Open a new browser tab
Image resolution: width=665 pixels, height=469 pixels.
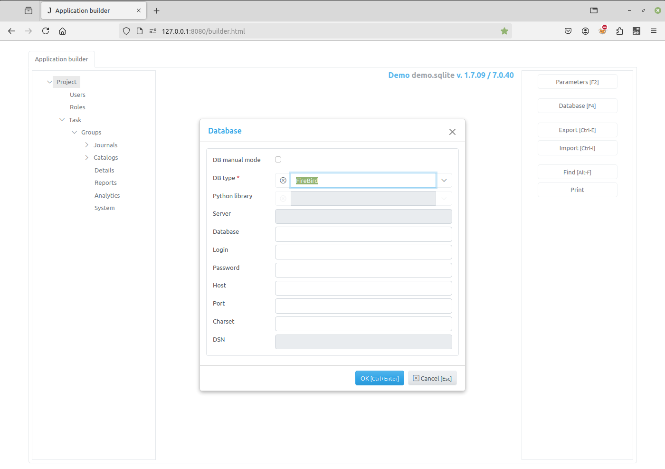pyautogui.click(x=157, y=10)
